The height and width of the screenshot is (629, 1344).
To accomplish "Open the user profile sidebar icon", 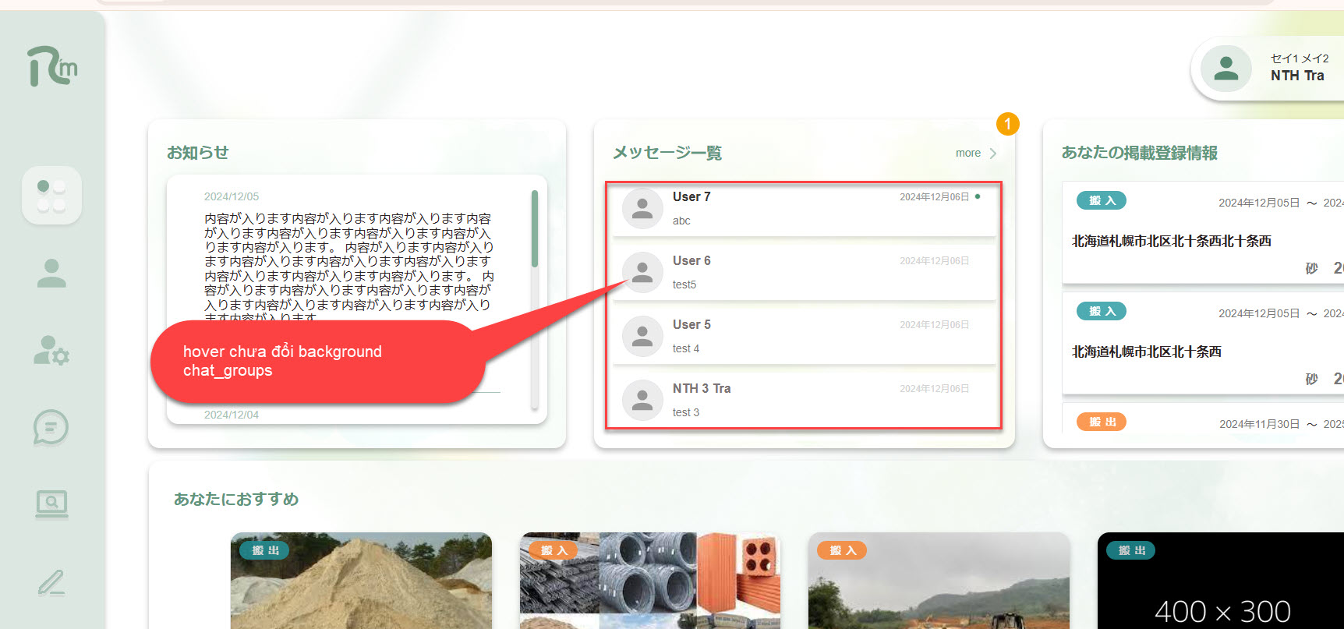I will click(51, 274).
